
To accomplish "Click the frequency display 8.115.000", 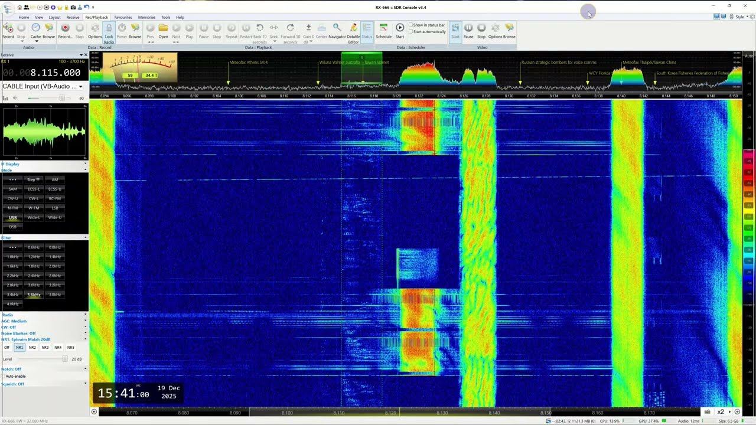I will 55,73.
